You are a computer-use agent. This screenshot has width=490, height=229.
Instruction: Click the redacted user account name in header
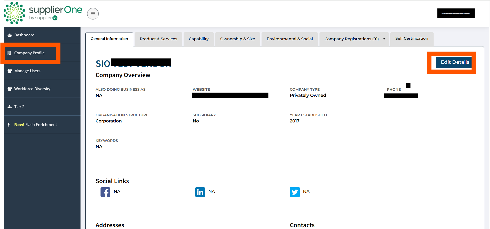click(x=456, y=13)
